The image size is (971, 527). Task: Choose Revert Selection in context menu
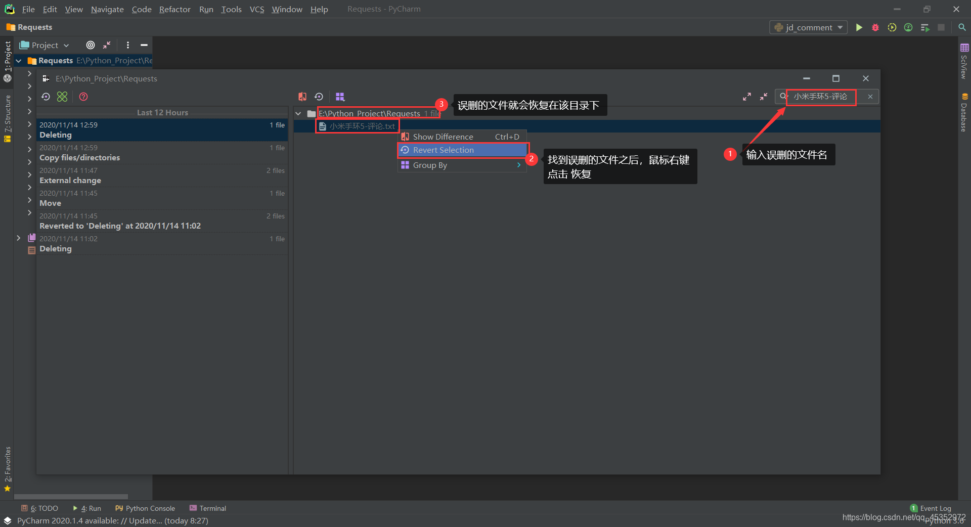(462, 150)
